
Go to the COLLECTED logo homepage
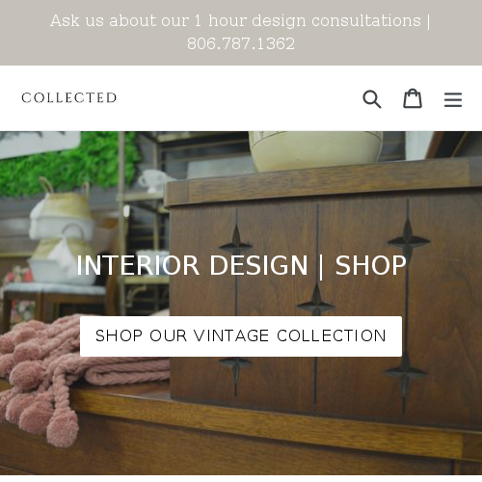pyautogui.click(x=69, y=97)
